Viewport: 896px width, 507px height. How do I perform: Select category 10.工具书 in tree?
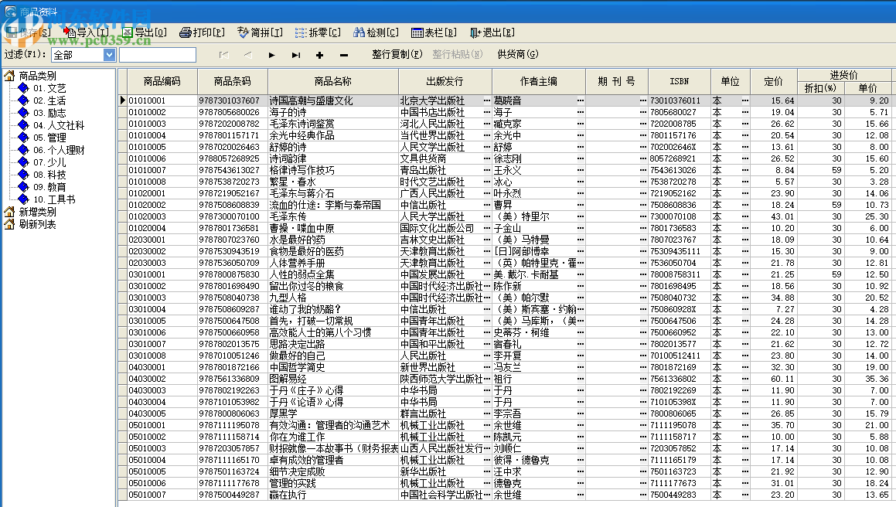53,199
